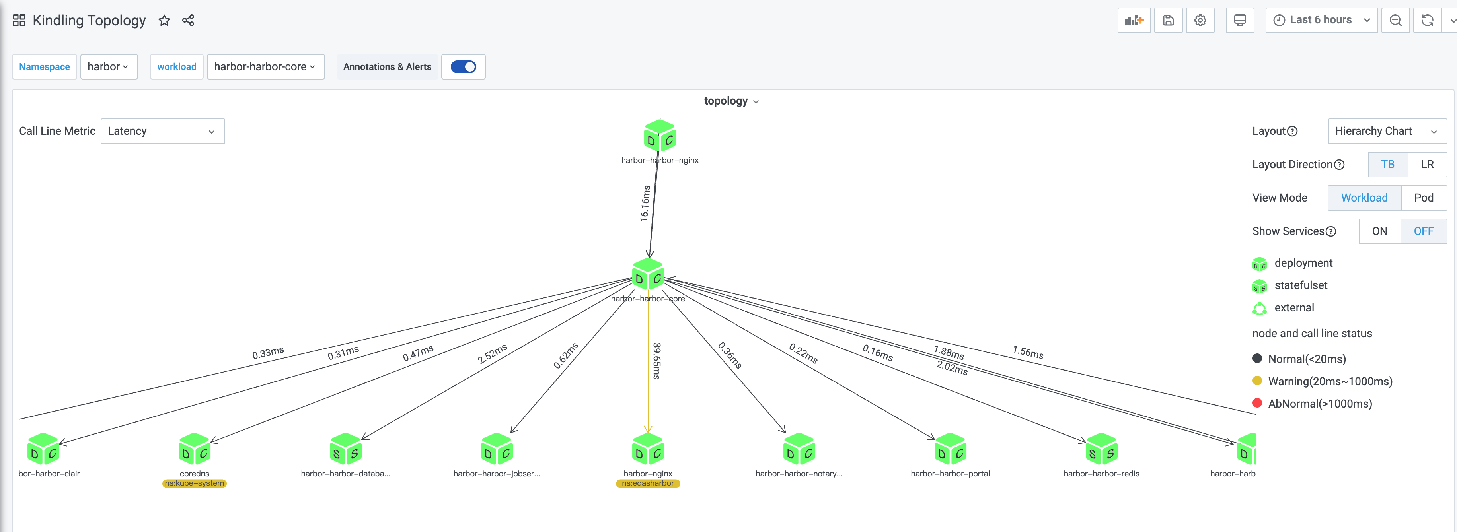This screenshot has width=1457, height=532.
Task: Zoom out the time range
Action: [1395, 20]
